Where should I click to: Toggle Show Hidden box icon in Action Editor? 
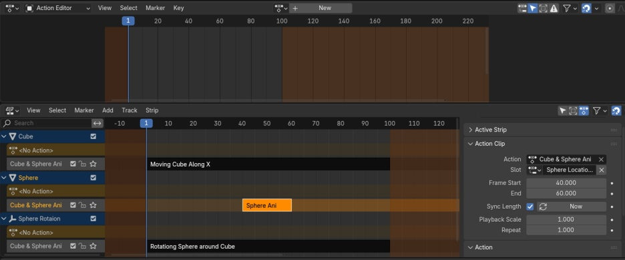click(544, 9)
